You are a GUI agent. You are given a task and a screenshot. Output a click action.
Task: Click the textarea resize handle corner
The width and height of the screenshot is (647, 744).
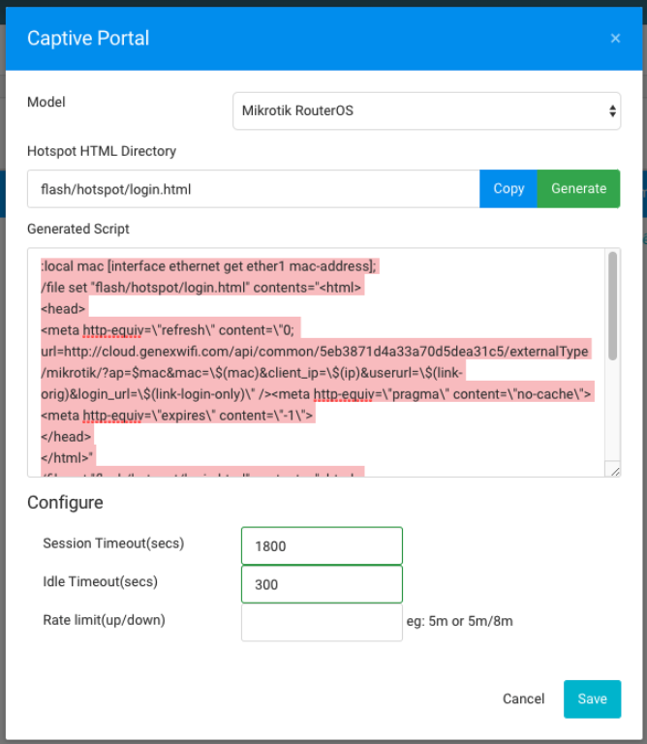615,471
